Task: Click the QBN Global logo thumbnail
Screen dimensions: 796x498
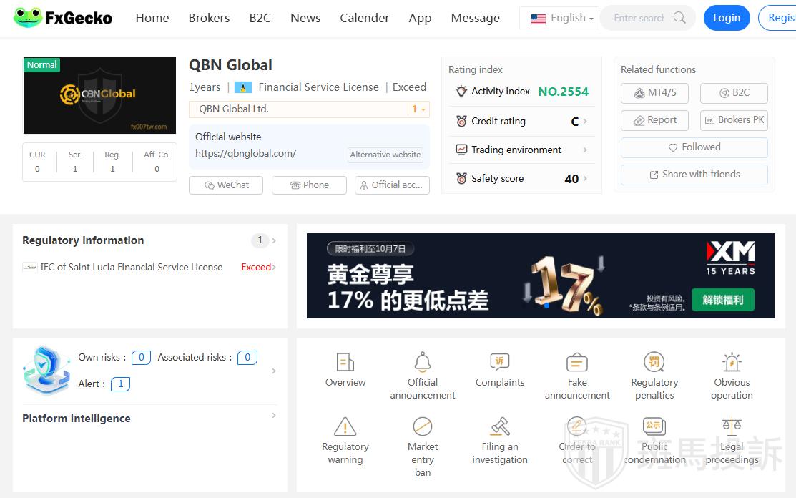Action: click(x=99, y=96)
